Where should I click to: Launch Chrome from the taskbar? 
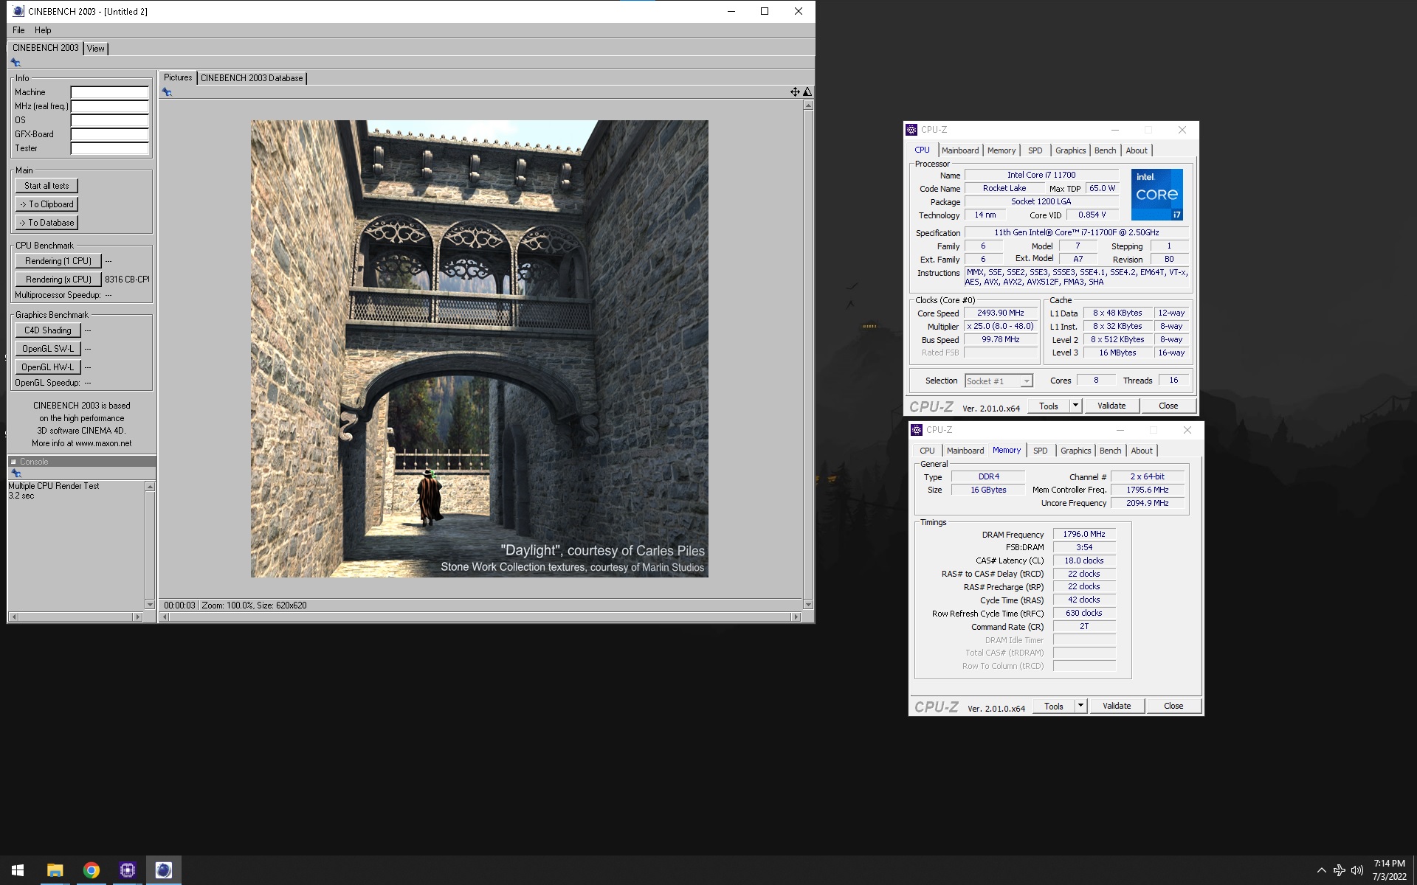(x=91, y=870)
